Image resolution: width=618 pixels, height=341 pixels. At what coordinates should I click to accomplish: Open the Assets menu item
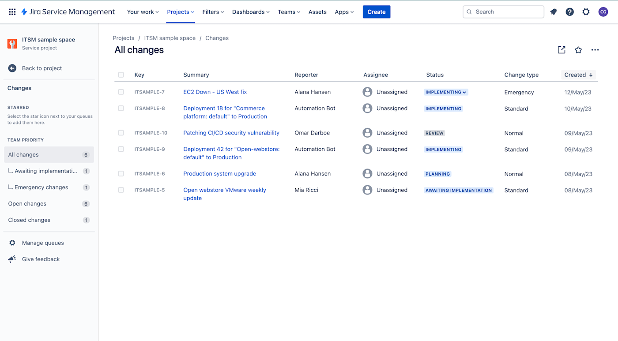[317, 12]
